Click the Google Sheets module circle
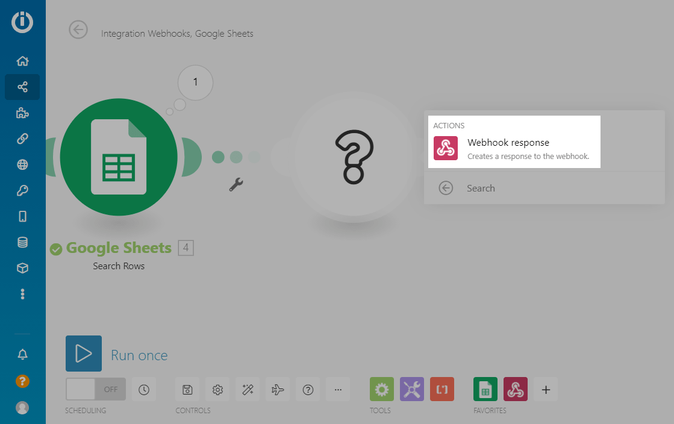The height and width of the screenshot is (424, 674). [x=119, y=157]
